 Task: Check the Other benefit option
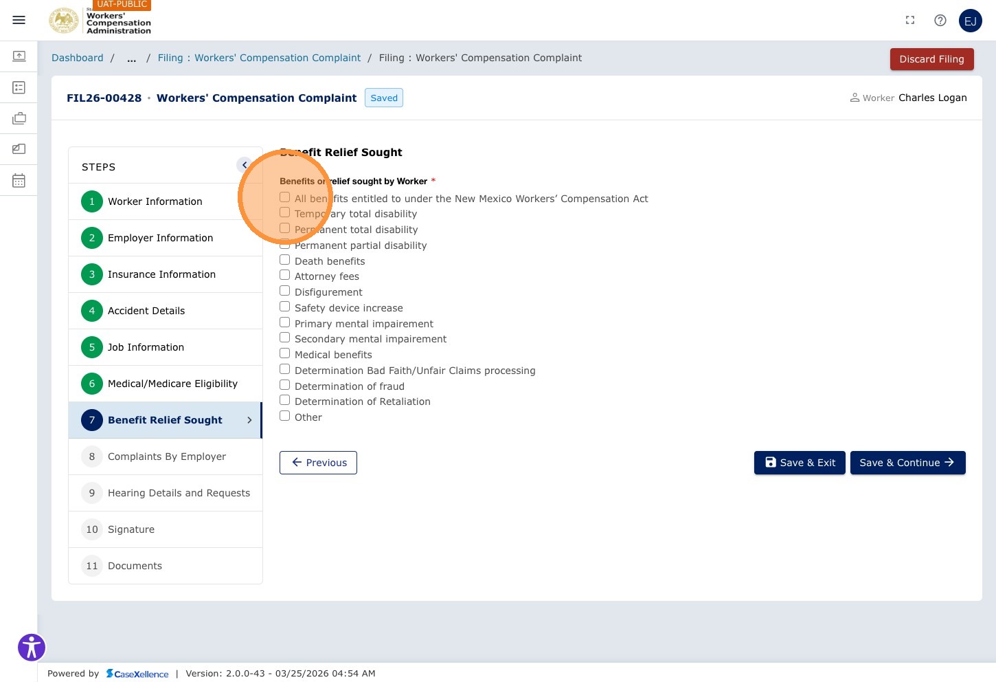284,416
